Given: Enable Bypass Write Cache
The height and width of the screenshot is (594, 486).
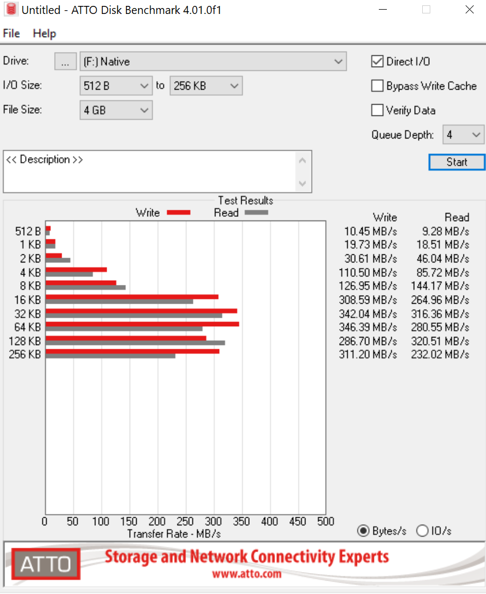Looking at the screenshot, I should click(x=377, y=86).
